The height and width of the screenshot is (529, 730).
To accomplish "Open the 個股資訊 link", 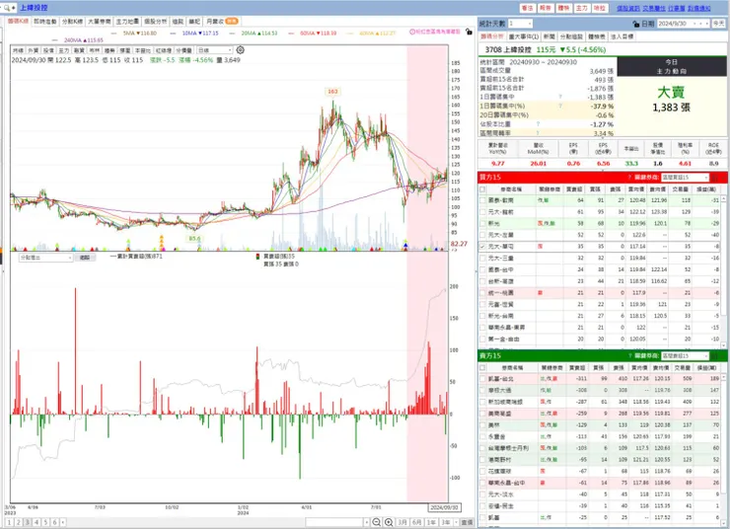I will tap(628, 8).
